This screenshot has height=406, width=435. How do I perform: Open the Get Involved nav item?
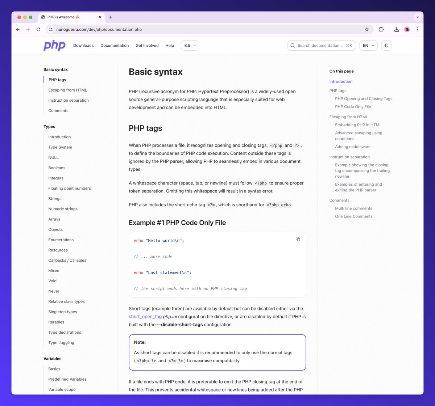[147, 46]
